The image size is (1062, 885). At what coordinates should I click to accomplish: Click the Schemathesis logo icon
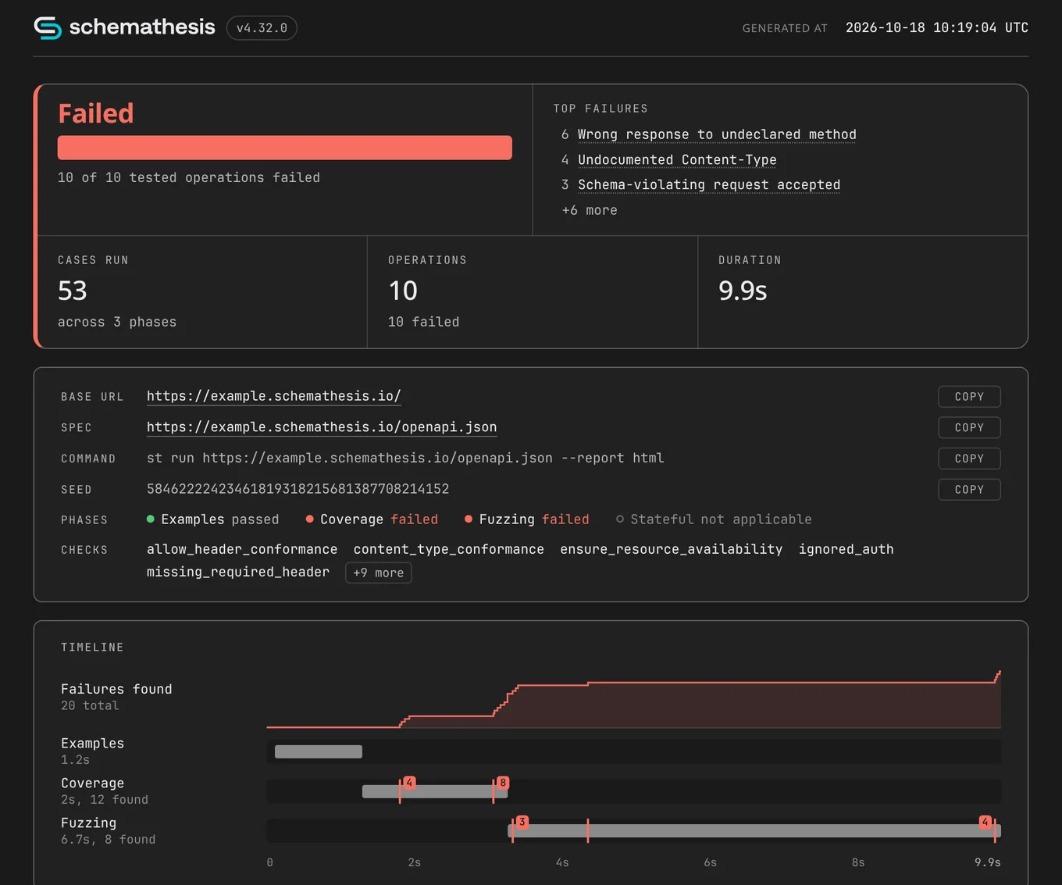[x=48, y=28]
